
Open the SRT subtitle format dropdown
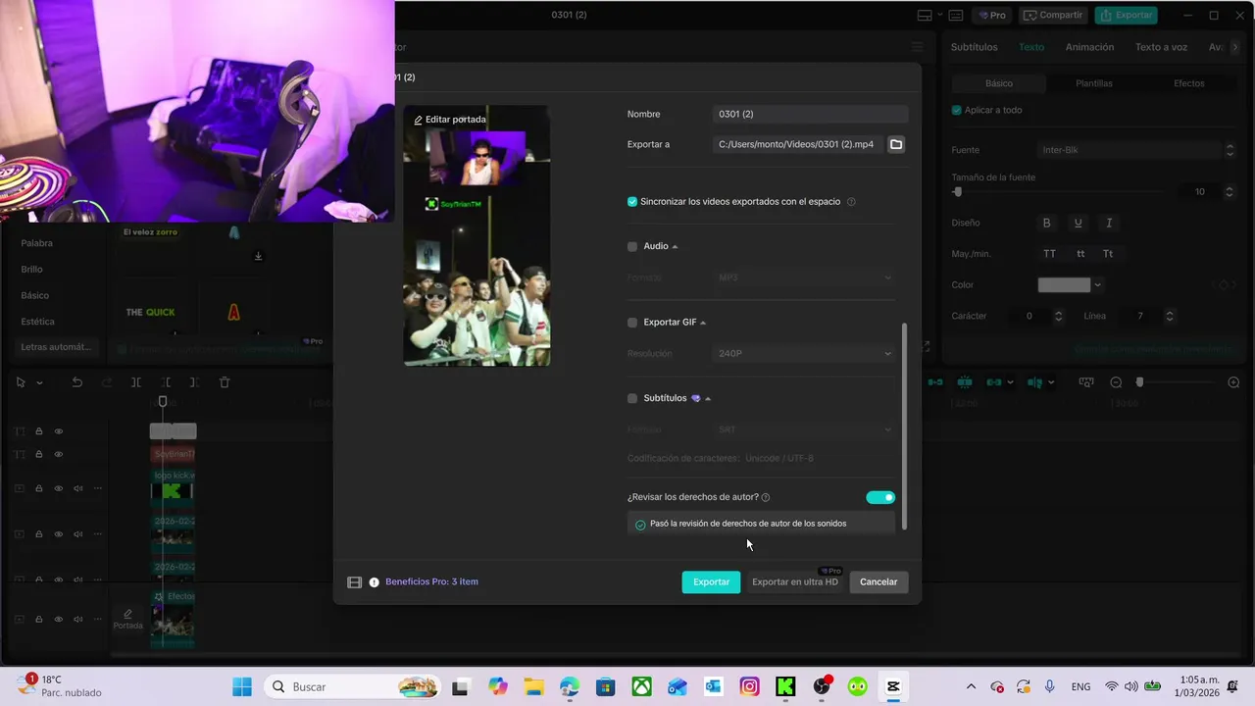point(804,429)
